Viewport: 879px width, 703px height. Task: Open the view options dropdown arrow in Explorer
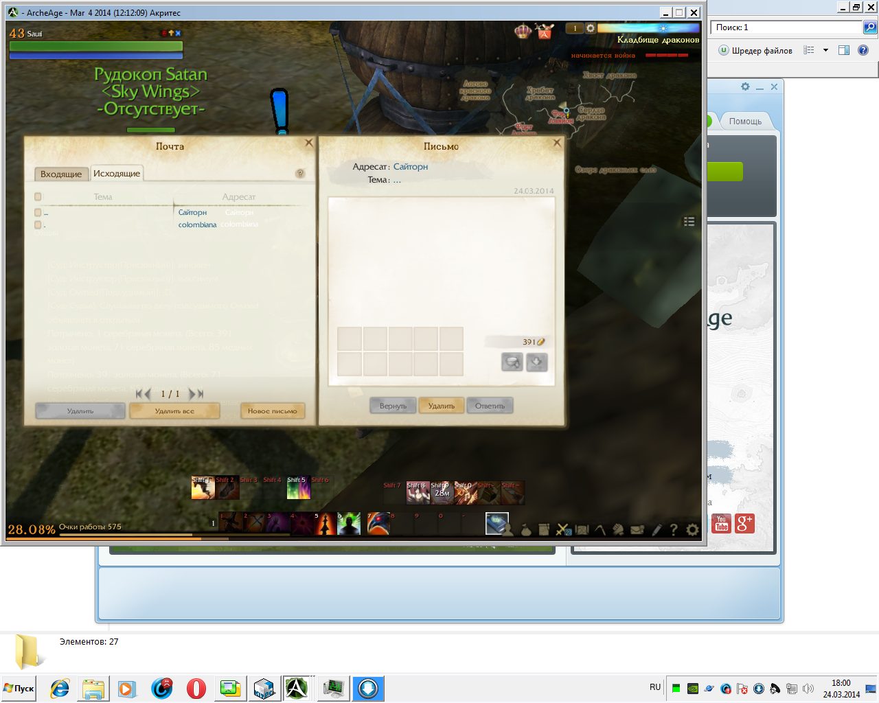click(x=825, y=50)
